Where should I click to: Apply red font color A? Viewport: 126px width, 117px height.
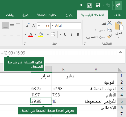click(31, 34)
